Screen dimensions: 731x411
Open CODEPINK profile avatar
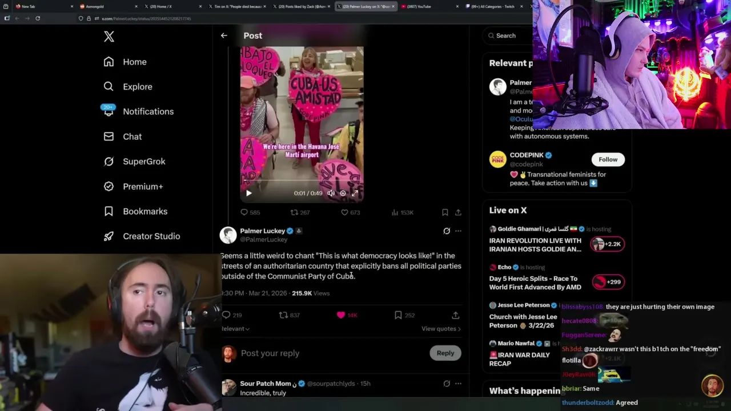[498, 159]
